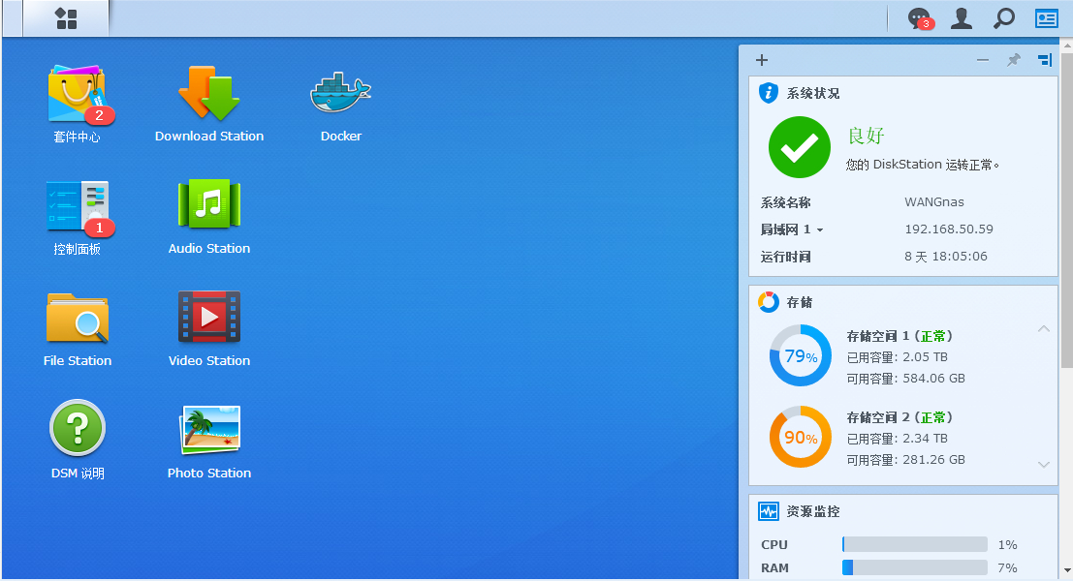Click the widget panel dock icon

(x=1044, y=60)
